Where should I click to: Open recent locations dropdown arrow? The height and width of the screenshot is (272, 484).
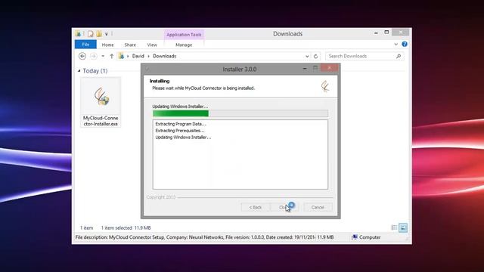pyautogui.click(x=103, y=56)
